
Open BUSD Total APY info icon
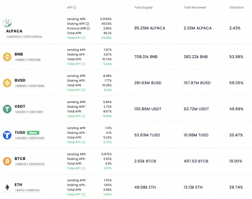(x=83, y=90)
